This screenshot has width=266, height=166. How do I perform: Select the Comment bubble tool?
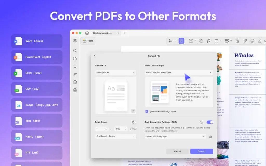(x=201, y=41)
